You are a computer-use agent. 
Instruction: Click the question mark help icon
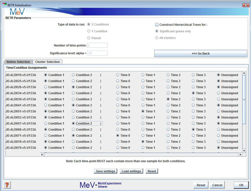coord(7,185)
